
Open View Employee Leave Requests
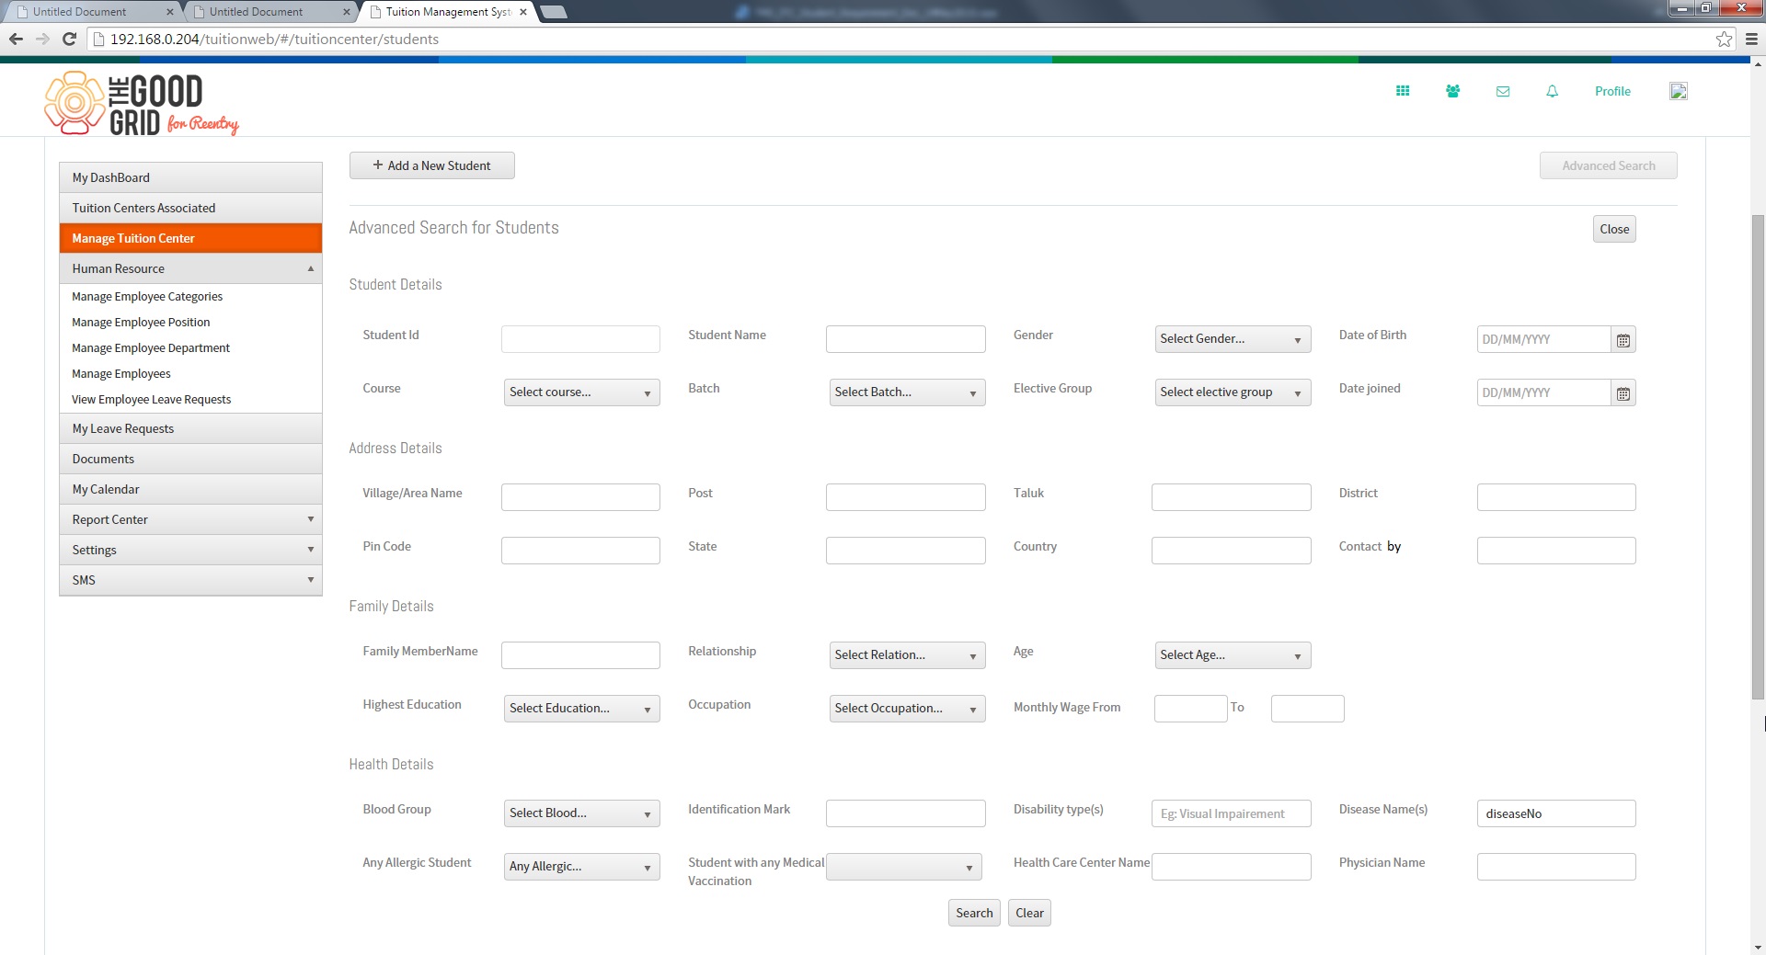click(152, 399)
